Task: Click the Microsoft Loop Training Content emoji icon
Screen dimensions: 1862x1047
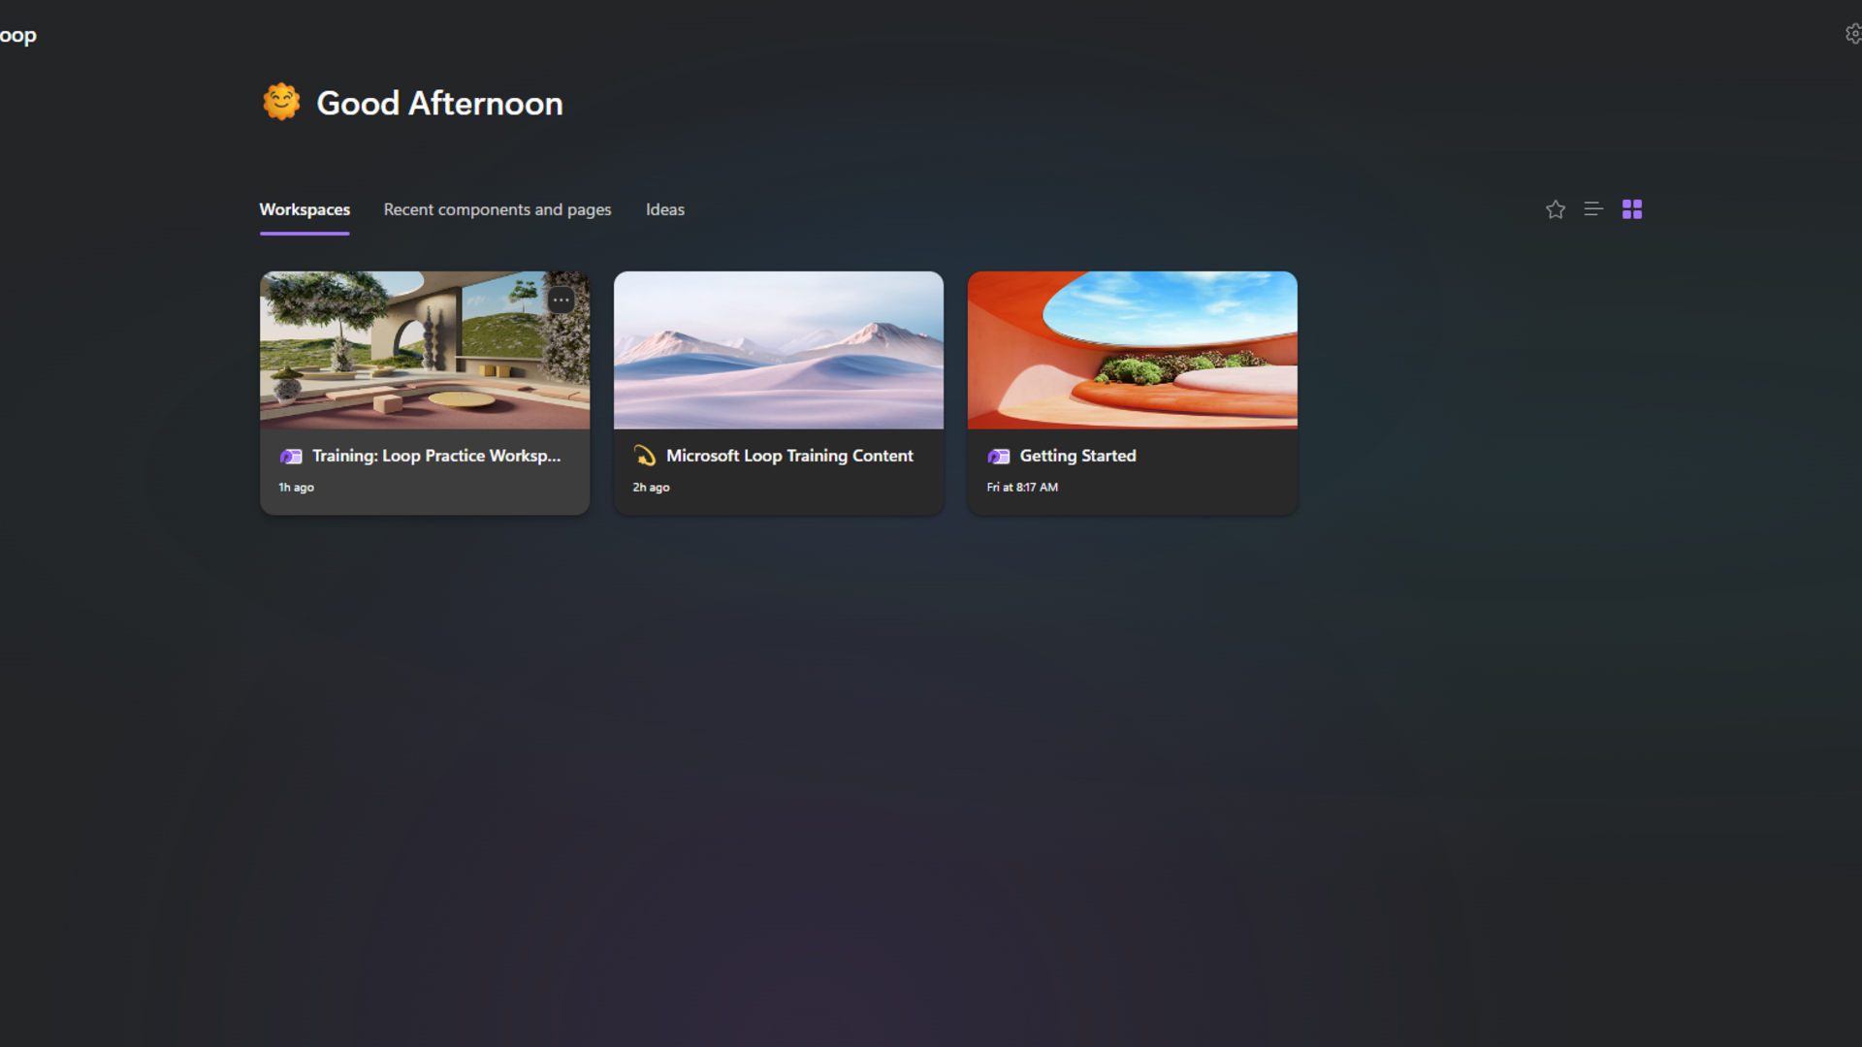Action: click(x=645, y=456)
